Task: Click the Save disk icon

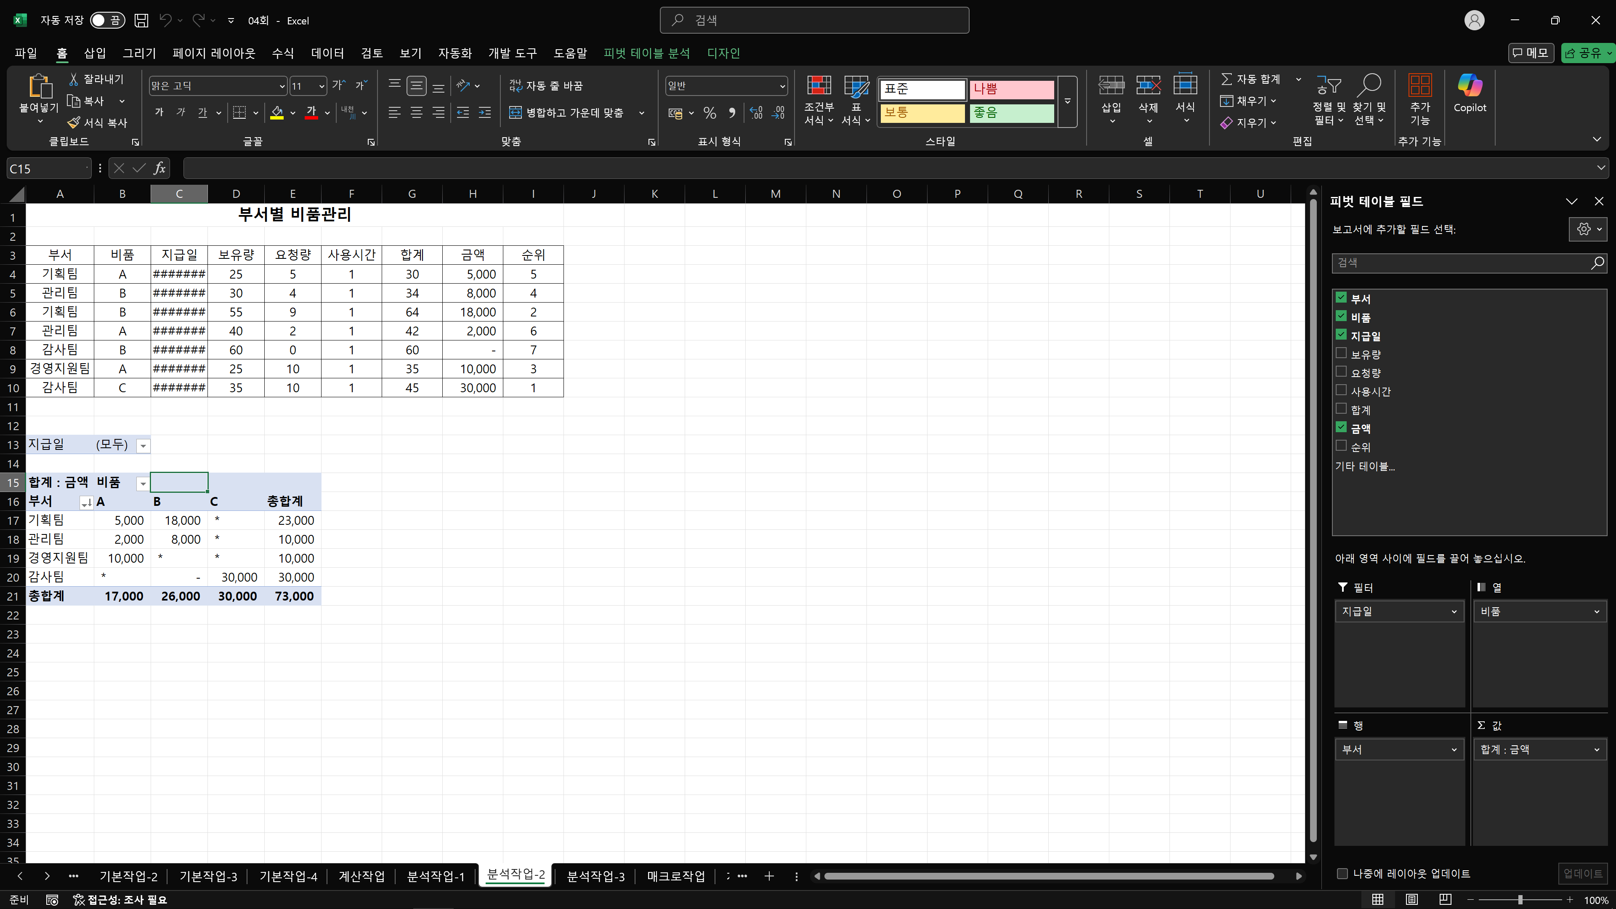Action: pyautogui.click(x=142, y=20)
